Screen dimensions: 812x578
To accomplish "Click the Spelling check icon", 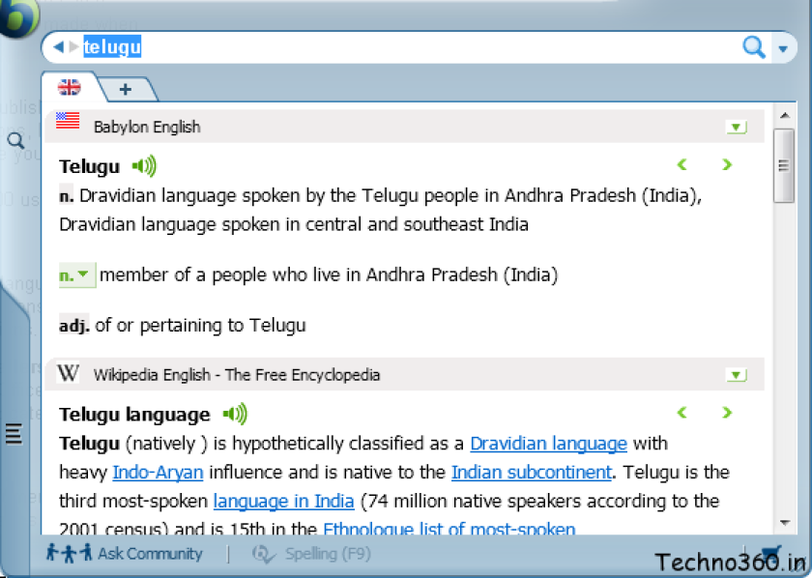I will coord(264,554).
